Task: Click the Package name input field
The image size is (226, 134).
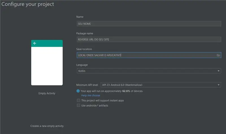Action: pyautogui.click(x=149, y=39)
